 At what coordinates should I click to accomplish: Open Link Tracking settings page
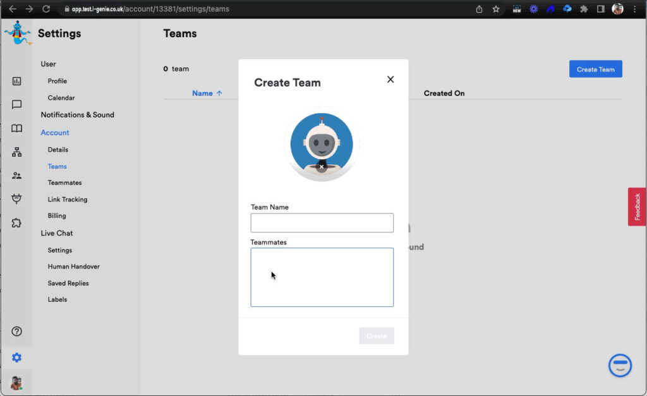coord(68,200)
